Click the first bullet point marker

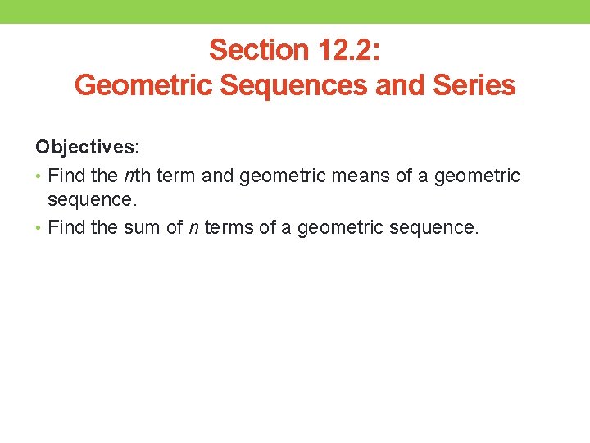tap(40, 175)
